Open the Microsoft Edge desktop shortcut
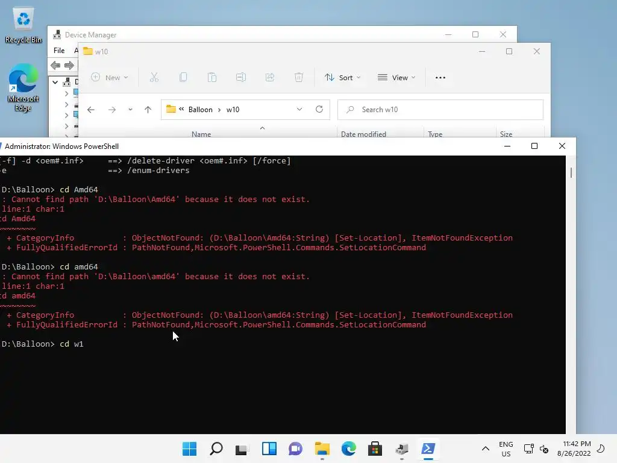Viewport: 617px width, 463px height. pyautogui.click(x=23, y=87)
